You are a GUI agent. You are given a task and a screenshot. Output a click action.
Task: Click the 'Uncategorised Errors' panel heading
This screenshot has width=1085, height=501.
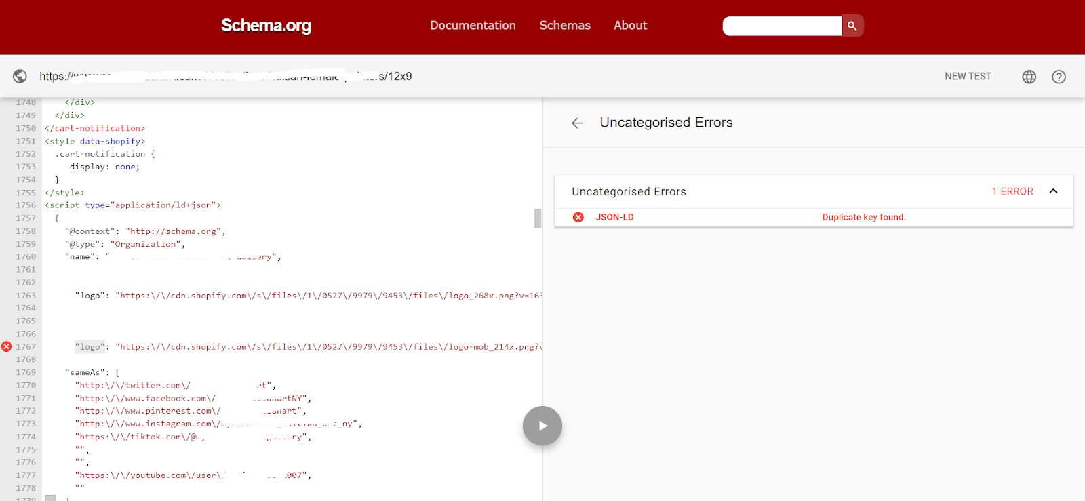point(666,123)
